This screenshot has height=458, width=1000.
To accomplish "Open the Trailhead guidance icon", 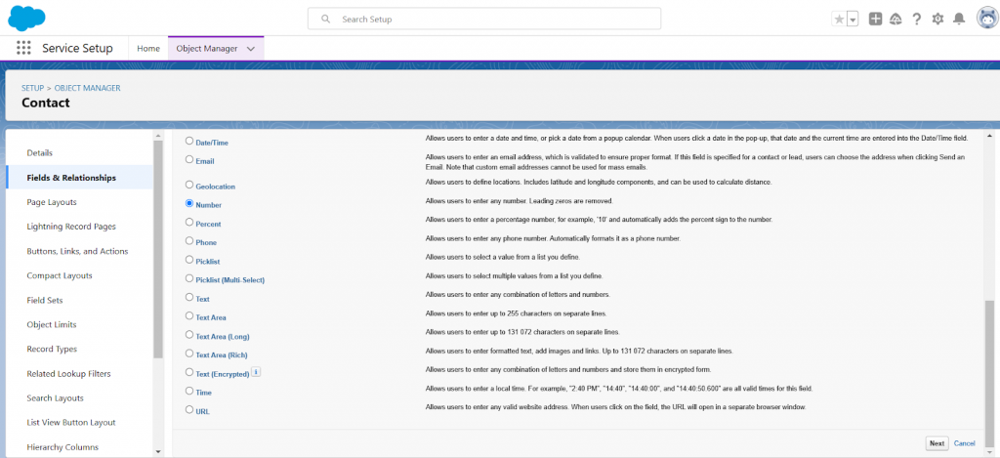I will click(x=896, y=20).
